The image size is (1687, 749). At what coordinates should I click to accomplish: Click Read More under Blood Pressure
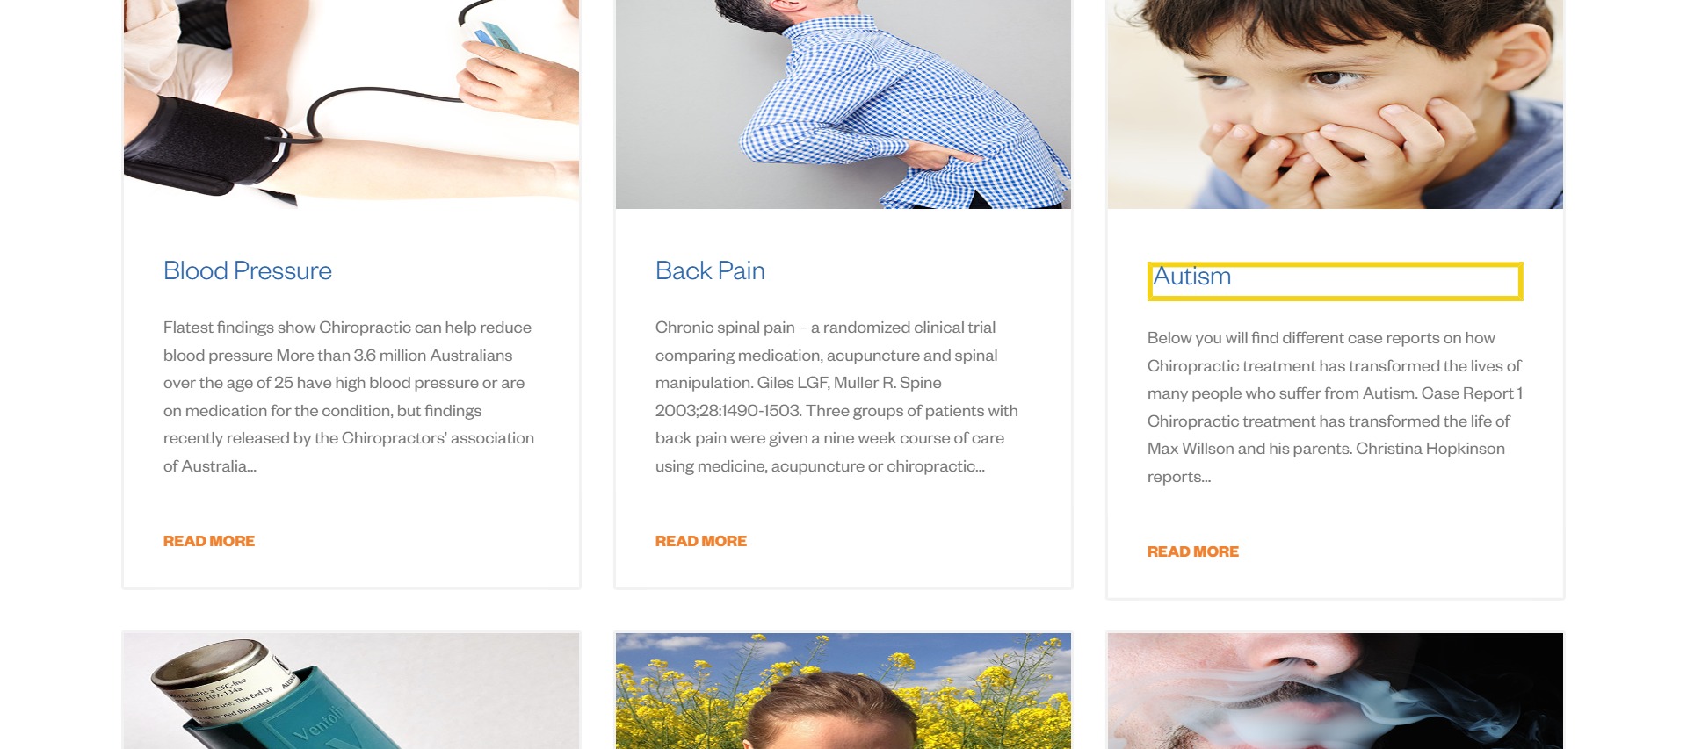[x=209, y=541]
